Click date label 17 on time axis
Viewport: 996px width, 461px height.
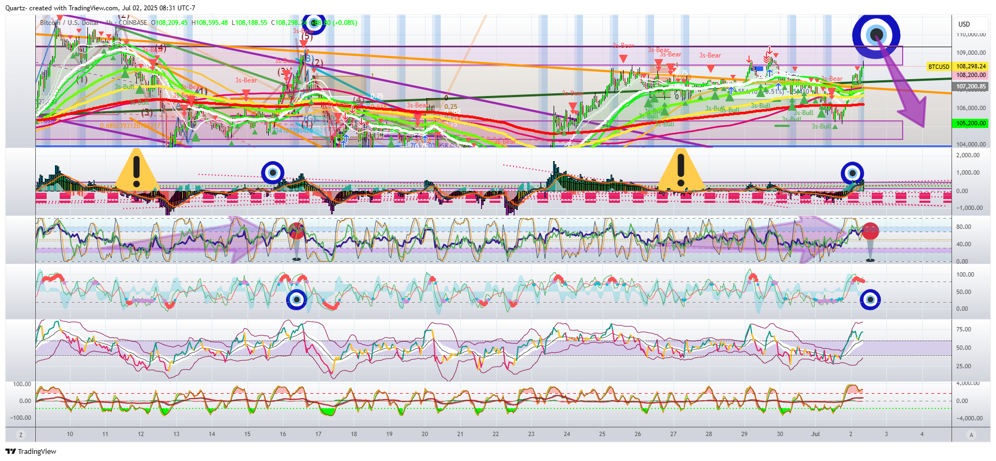tap(319, 434)
